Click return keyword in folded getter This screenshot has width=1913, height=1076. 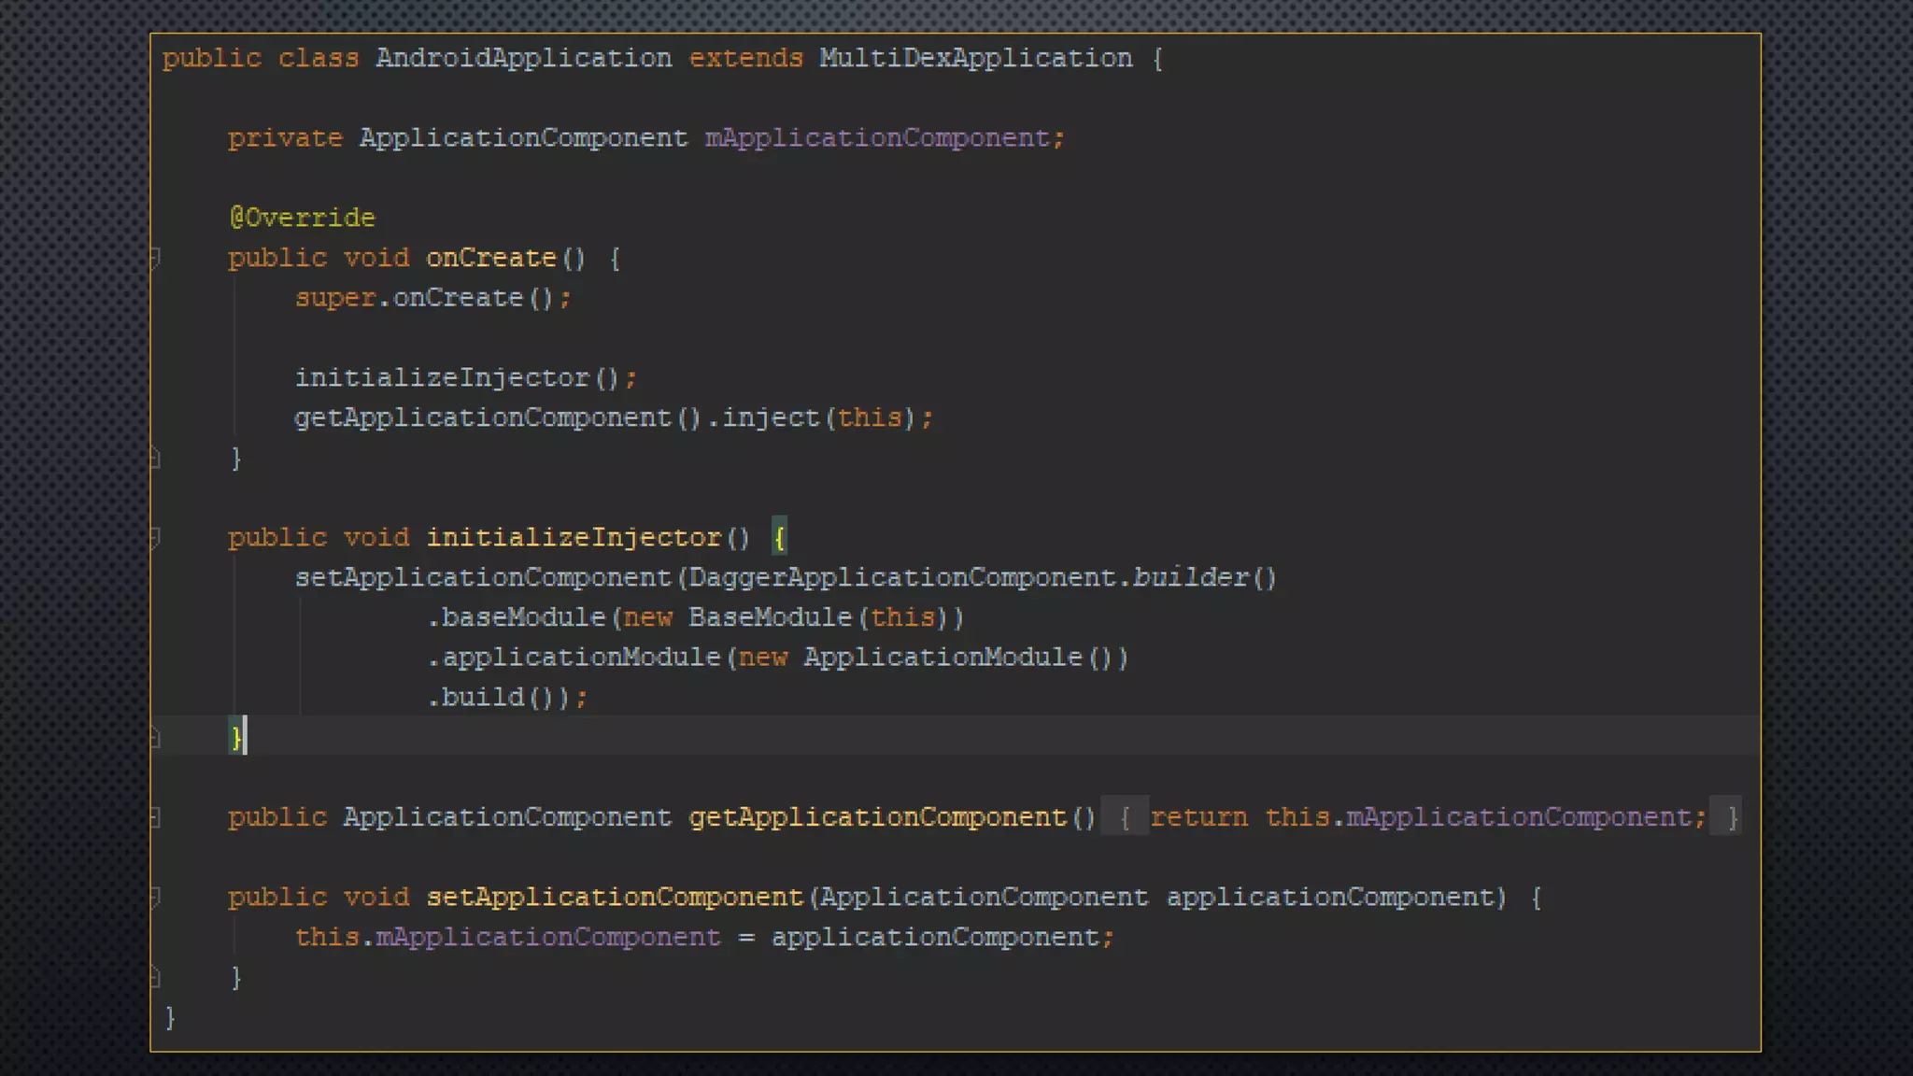click(x=1198, y=817)
